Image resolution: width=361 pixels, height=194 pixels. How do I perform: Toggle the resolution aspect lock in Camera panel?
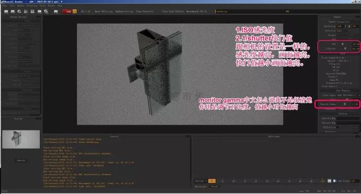tap(349, 26)
